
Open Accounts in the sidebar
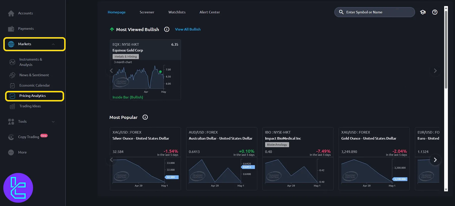pos(26,13)
